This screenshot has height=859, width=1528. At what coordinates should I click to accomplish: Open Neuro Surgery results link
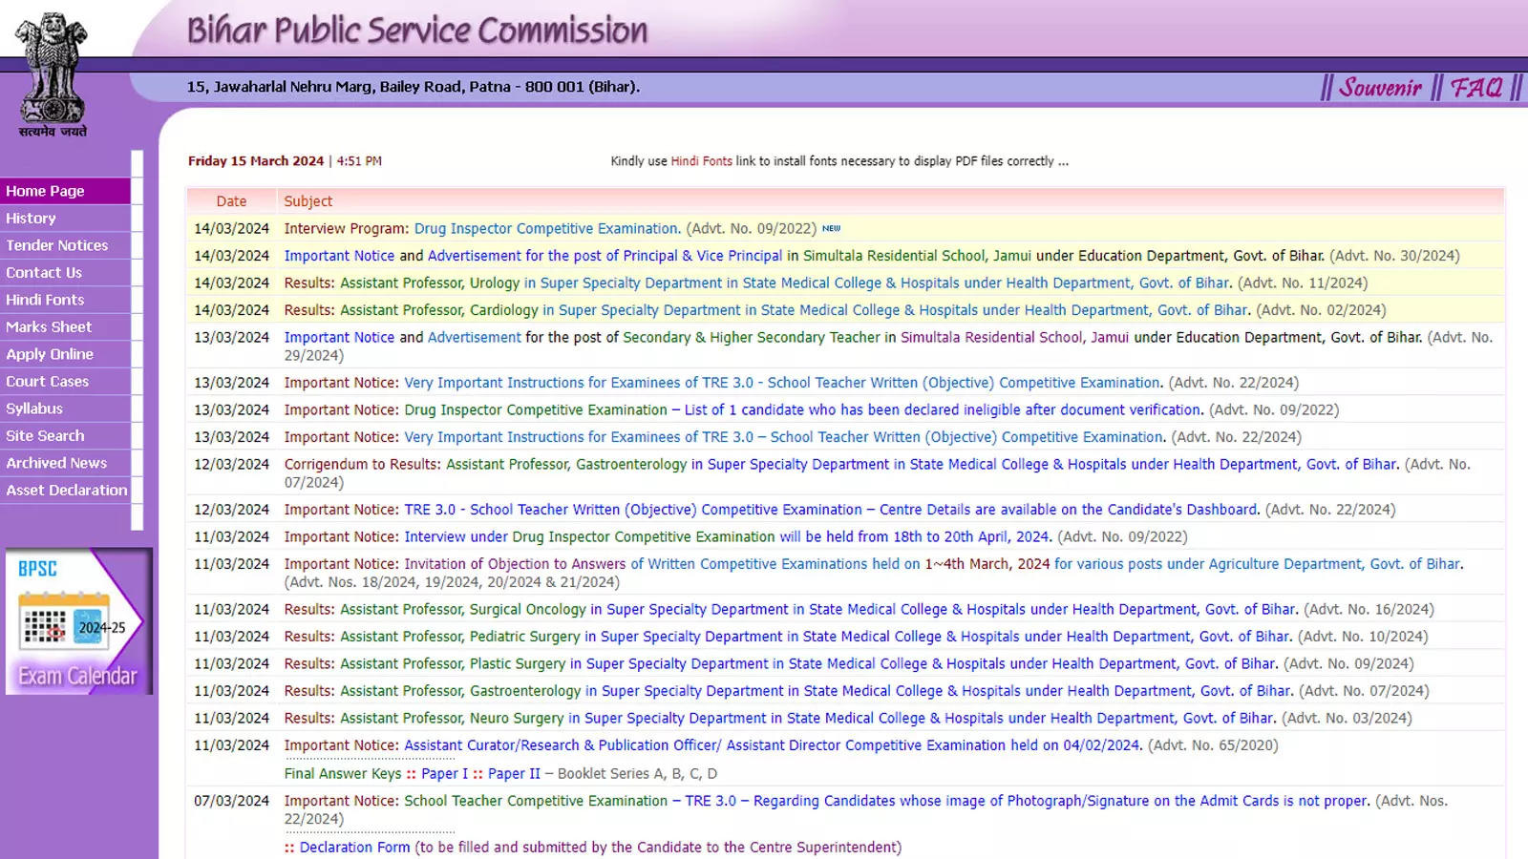808,719
